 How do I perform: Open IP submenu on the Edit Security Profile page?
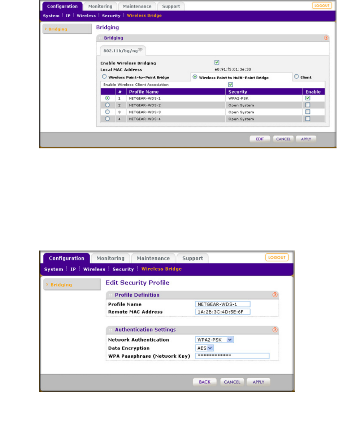coord(73,269)
